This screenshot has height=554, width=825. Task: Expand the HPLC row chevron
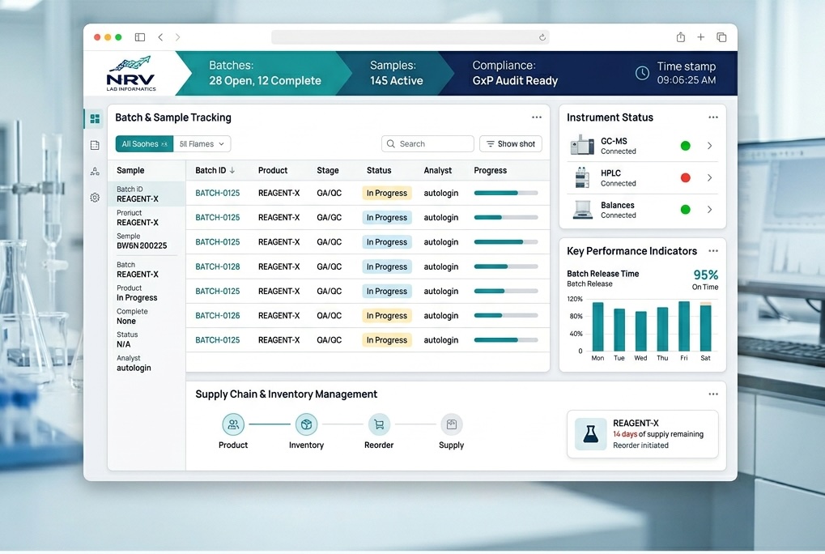(x=710, y=178)
